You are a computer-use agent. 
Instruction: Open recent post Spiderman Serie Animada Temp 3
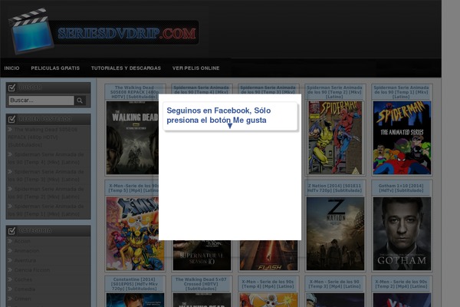tap(46, 176)
